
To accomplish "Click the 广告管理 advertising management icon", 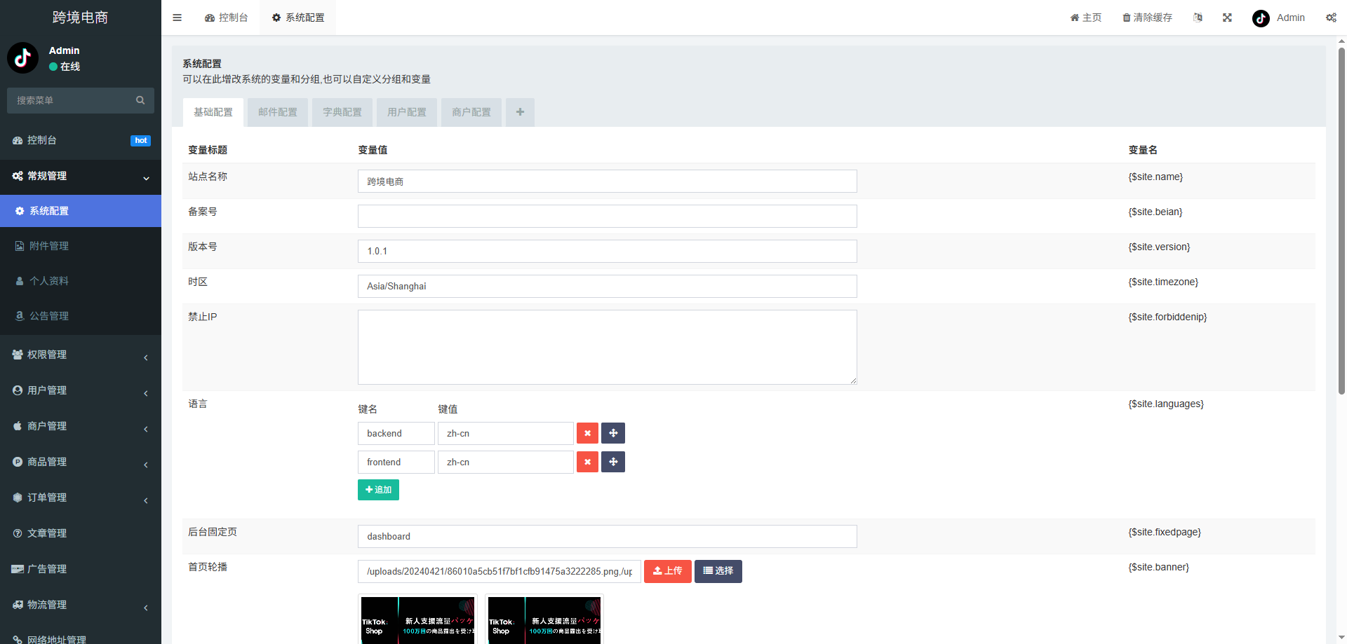I will 19,569.
